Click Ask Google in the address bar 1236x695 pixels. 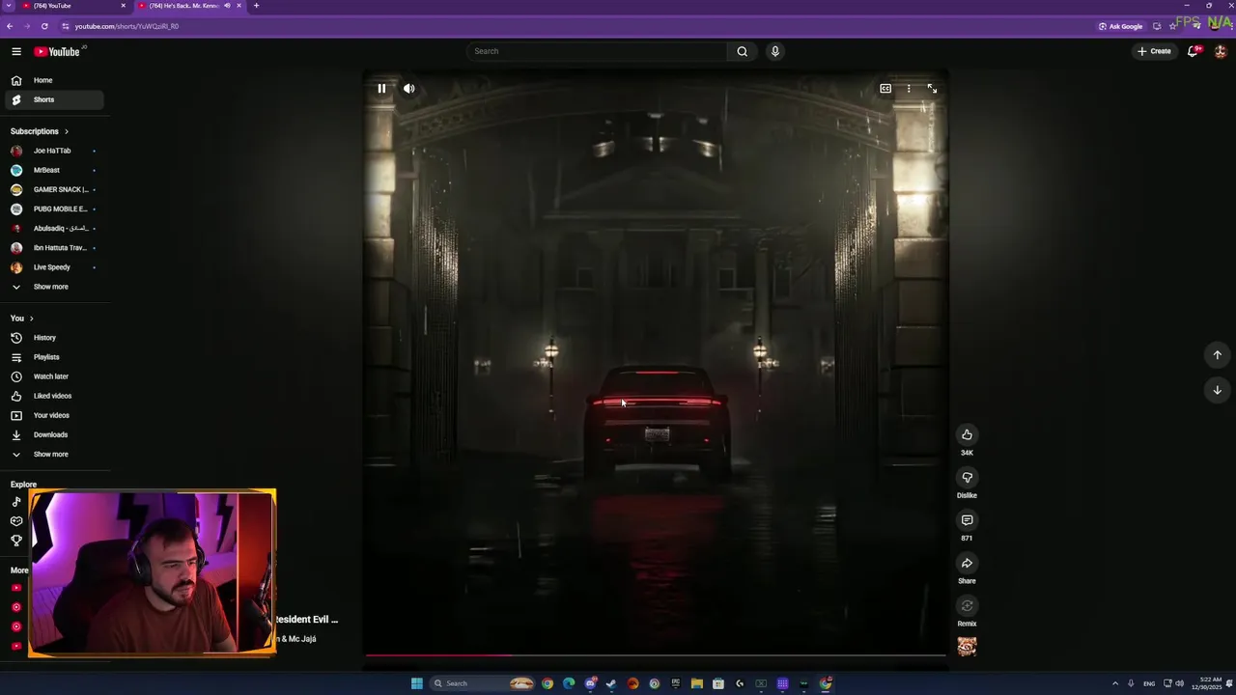tap(1121, 26)
